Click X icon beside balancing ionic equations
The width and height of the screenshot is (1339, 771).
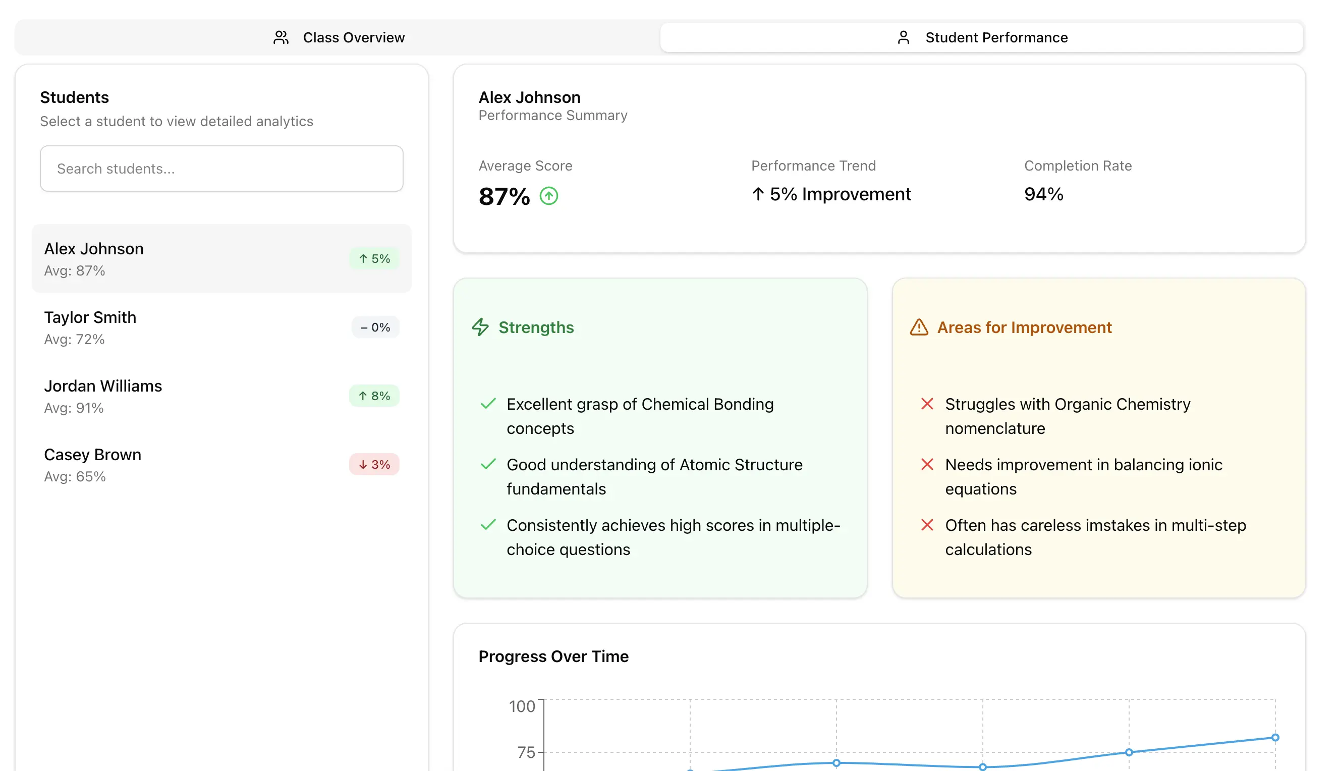click(926, 464)
